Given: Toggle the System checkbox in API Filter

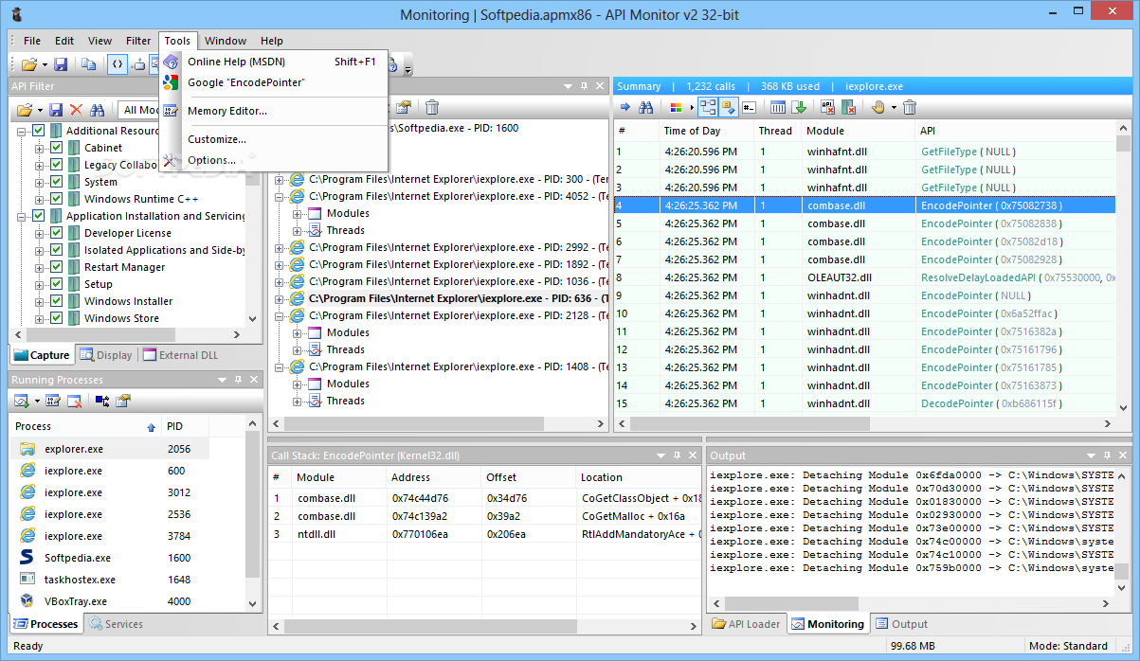Looking at the screenshot, I should [56, 182].
